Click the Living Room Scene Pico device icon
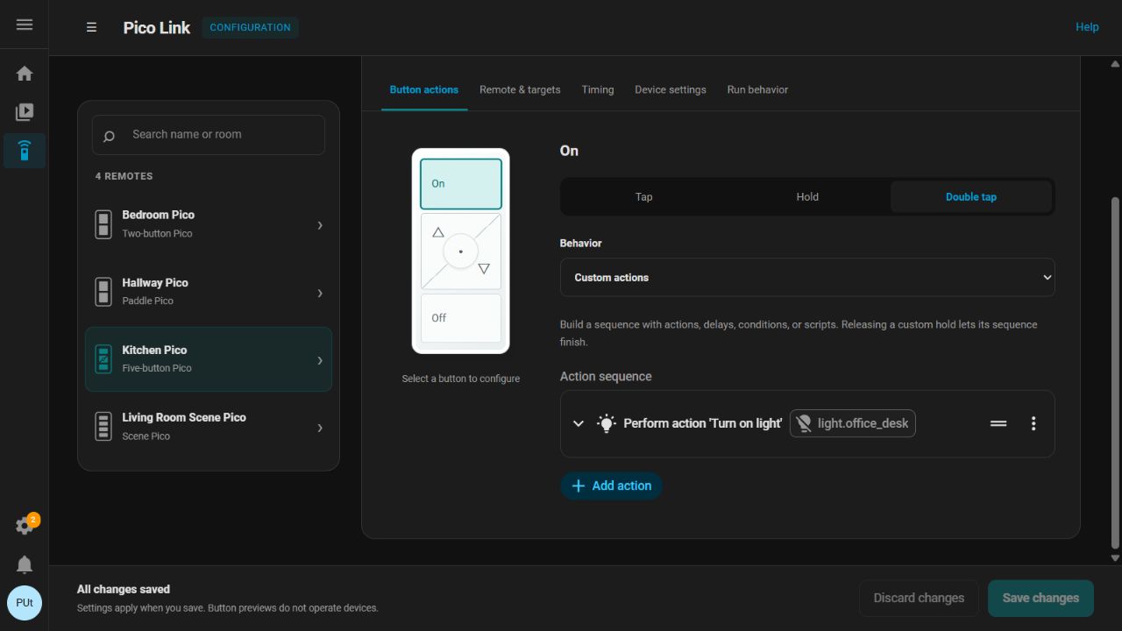Viewport: 1122px width, 631px height. point(103,426)
